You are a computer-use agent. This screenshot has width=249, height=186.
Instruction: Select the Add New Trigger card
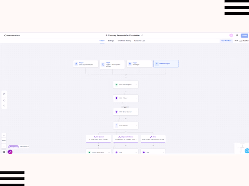point(166,64)
